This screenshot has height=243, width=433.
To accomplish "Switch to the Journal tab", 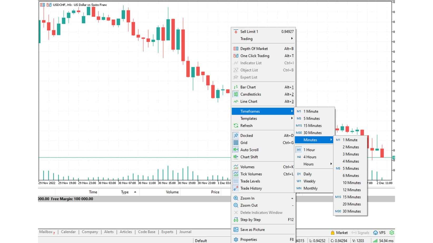I will (185, 232).
